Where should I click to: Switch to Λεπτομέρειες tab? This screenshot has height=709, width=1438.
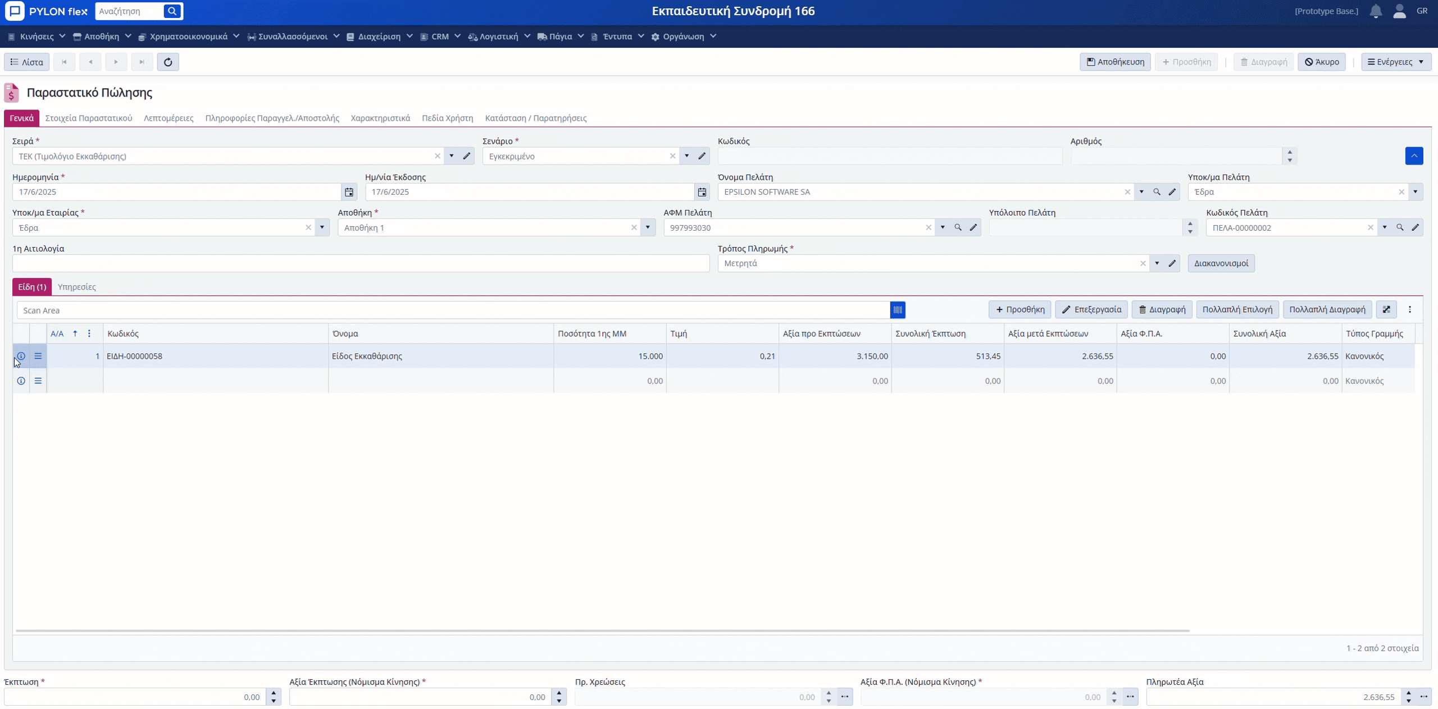[x=169, y=118]
